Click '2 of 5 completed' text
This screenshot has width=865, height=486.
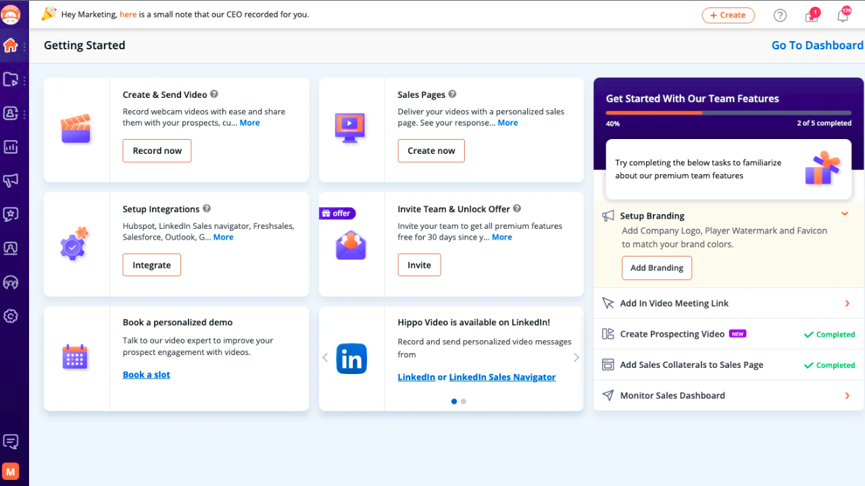pyautogui.click(x=824, y=124)
